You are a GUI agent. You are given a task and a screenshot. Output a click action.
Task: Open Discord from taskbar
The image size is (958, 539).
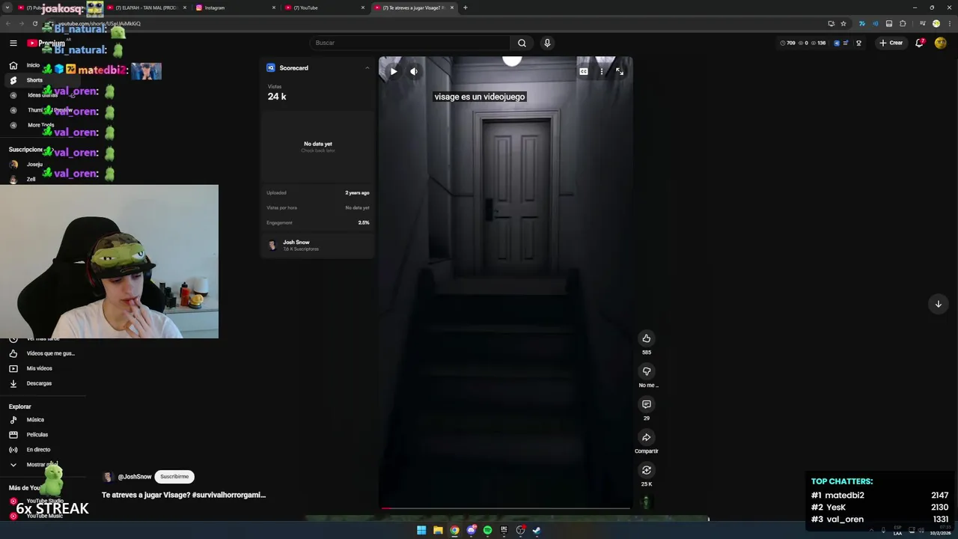click(471, 530)
